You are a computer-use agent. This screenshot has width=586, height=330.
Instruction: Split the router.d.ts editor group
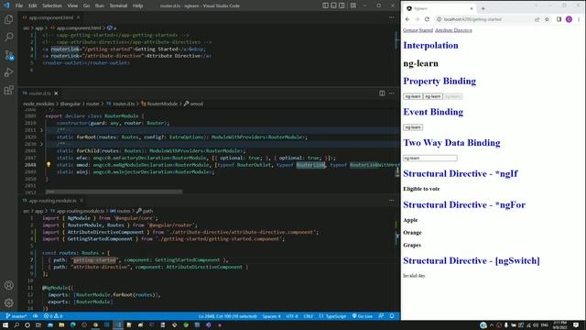(x=382, y=93)
